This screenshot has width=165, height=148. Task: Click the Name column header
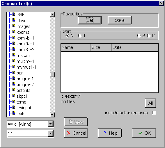point(76,47)
